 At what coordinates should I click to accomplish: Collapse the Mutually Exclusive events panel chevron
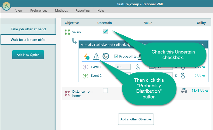[203, 45]
